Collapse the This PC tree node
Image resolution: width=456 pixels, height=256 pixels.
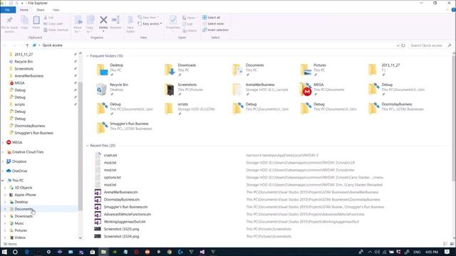3,181
